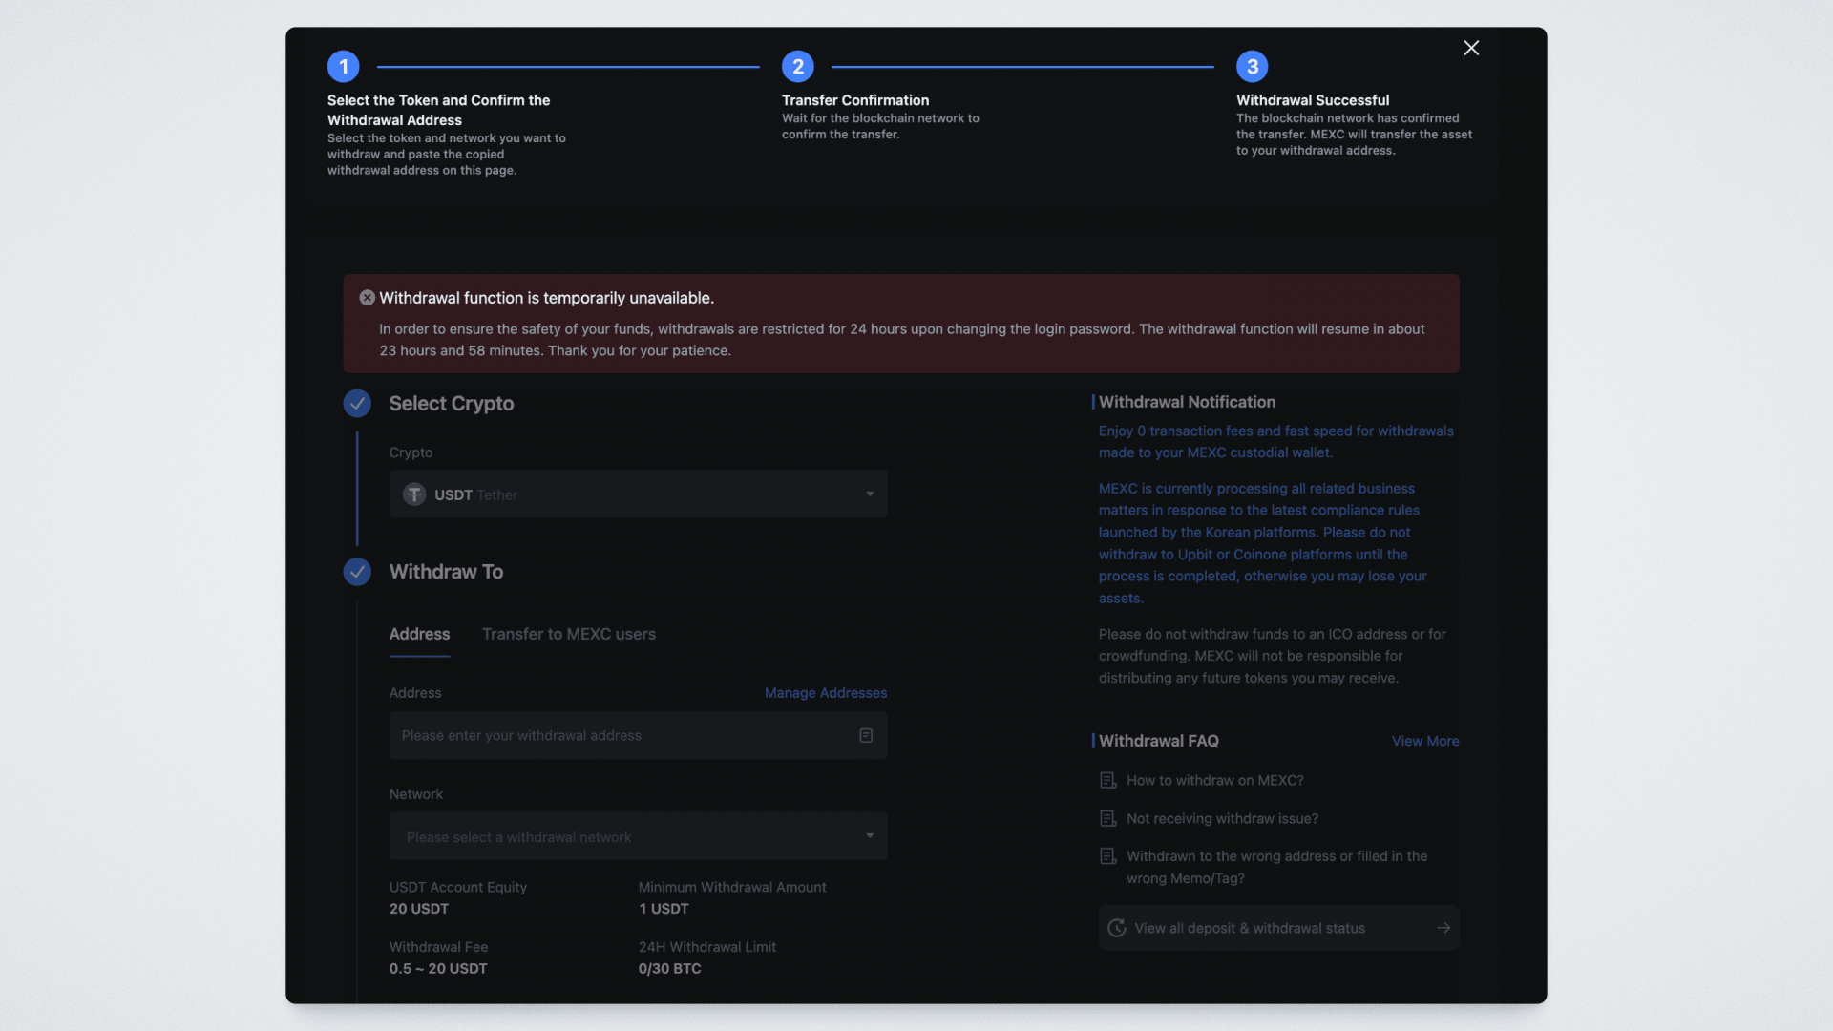This screenshot has width=1833, height=1031.
Task: Open the USDT Tether crypto dropdown
Action: pyautogui.click(x=638, y=494)
